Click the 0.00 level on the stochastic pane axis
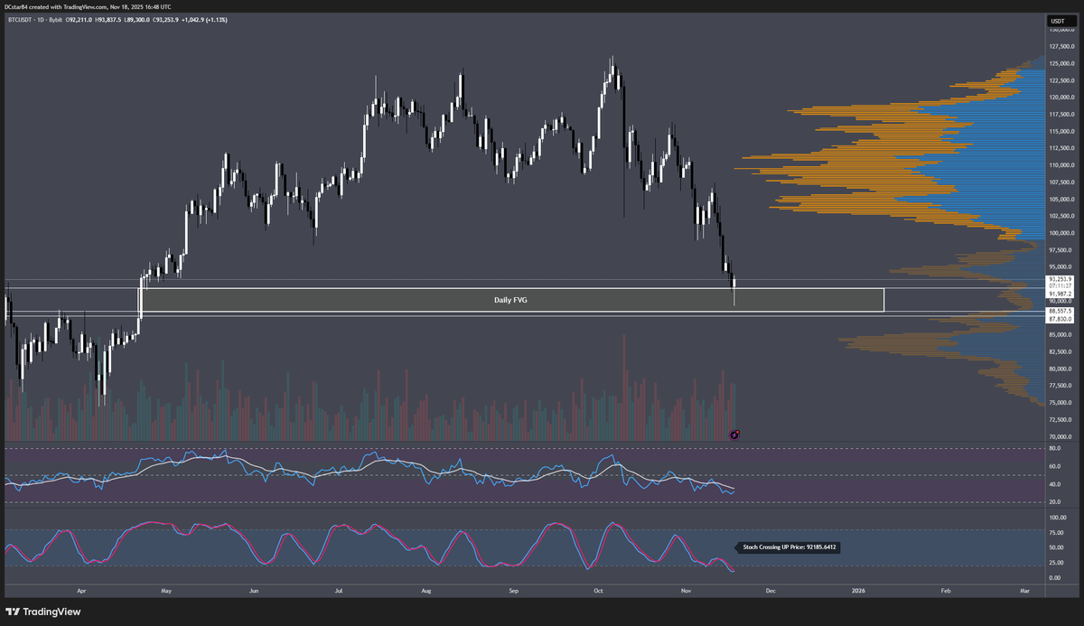The width and height of the screenshot is (1084, 626). click(x=1055, y=578)
